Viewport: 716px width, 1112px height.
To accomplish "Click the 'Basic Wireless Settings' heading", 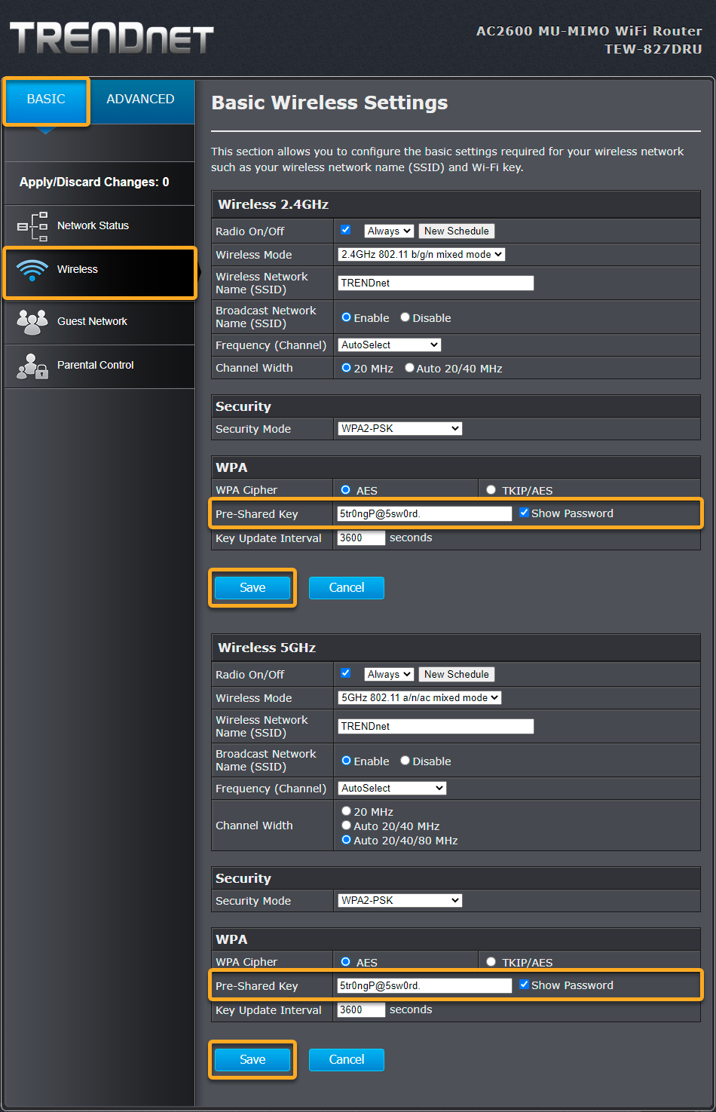I will tap(329, 103).
